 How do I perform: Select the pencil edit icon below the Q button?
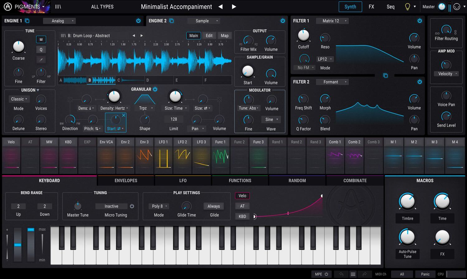tap(41, 59)
